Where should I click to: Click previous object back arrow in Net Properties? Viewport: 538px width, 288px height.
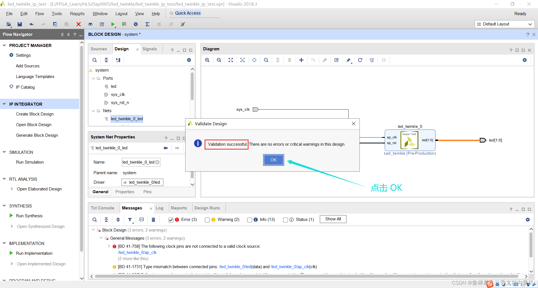[165, 148]
